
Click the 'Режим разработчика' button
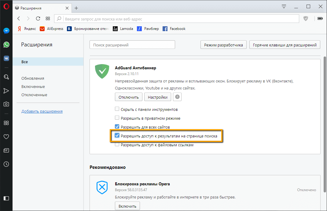223,45
